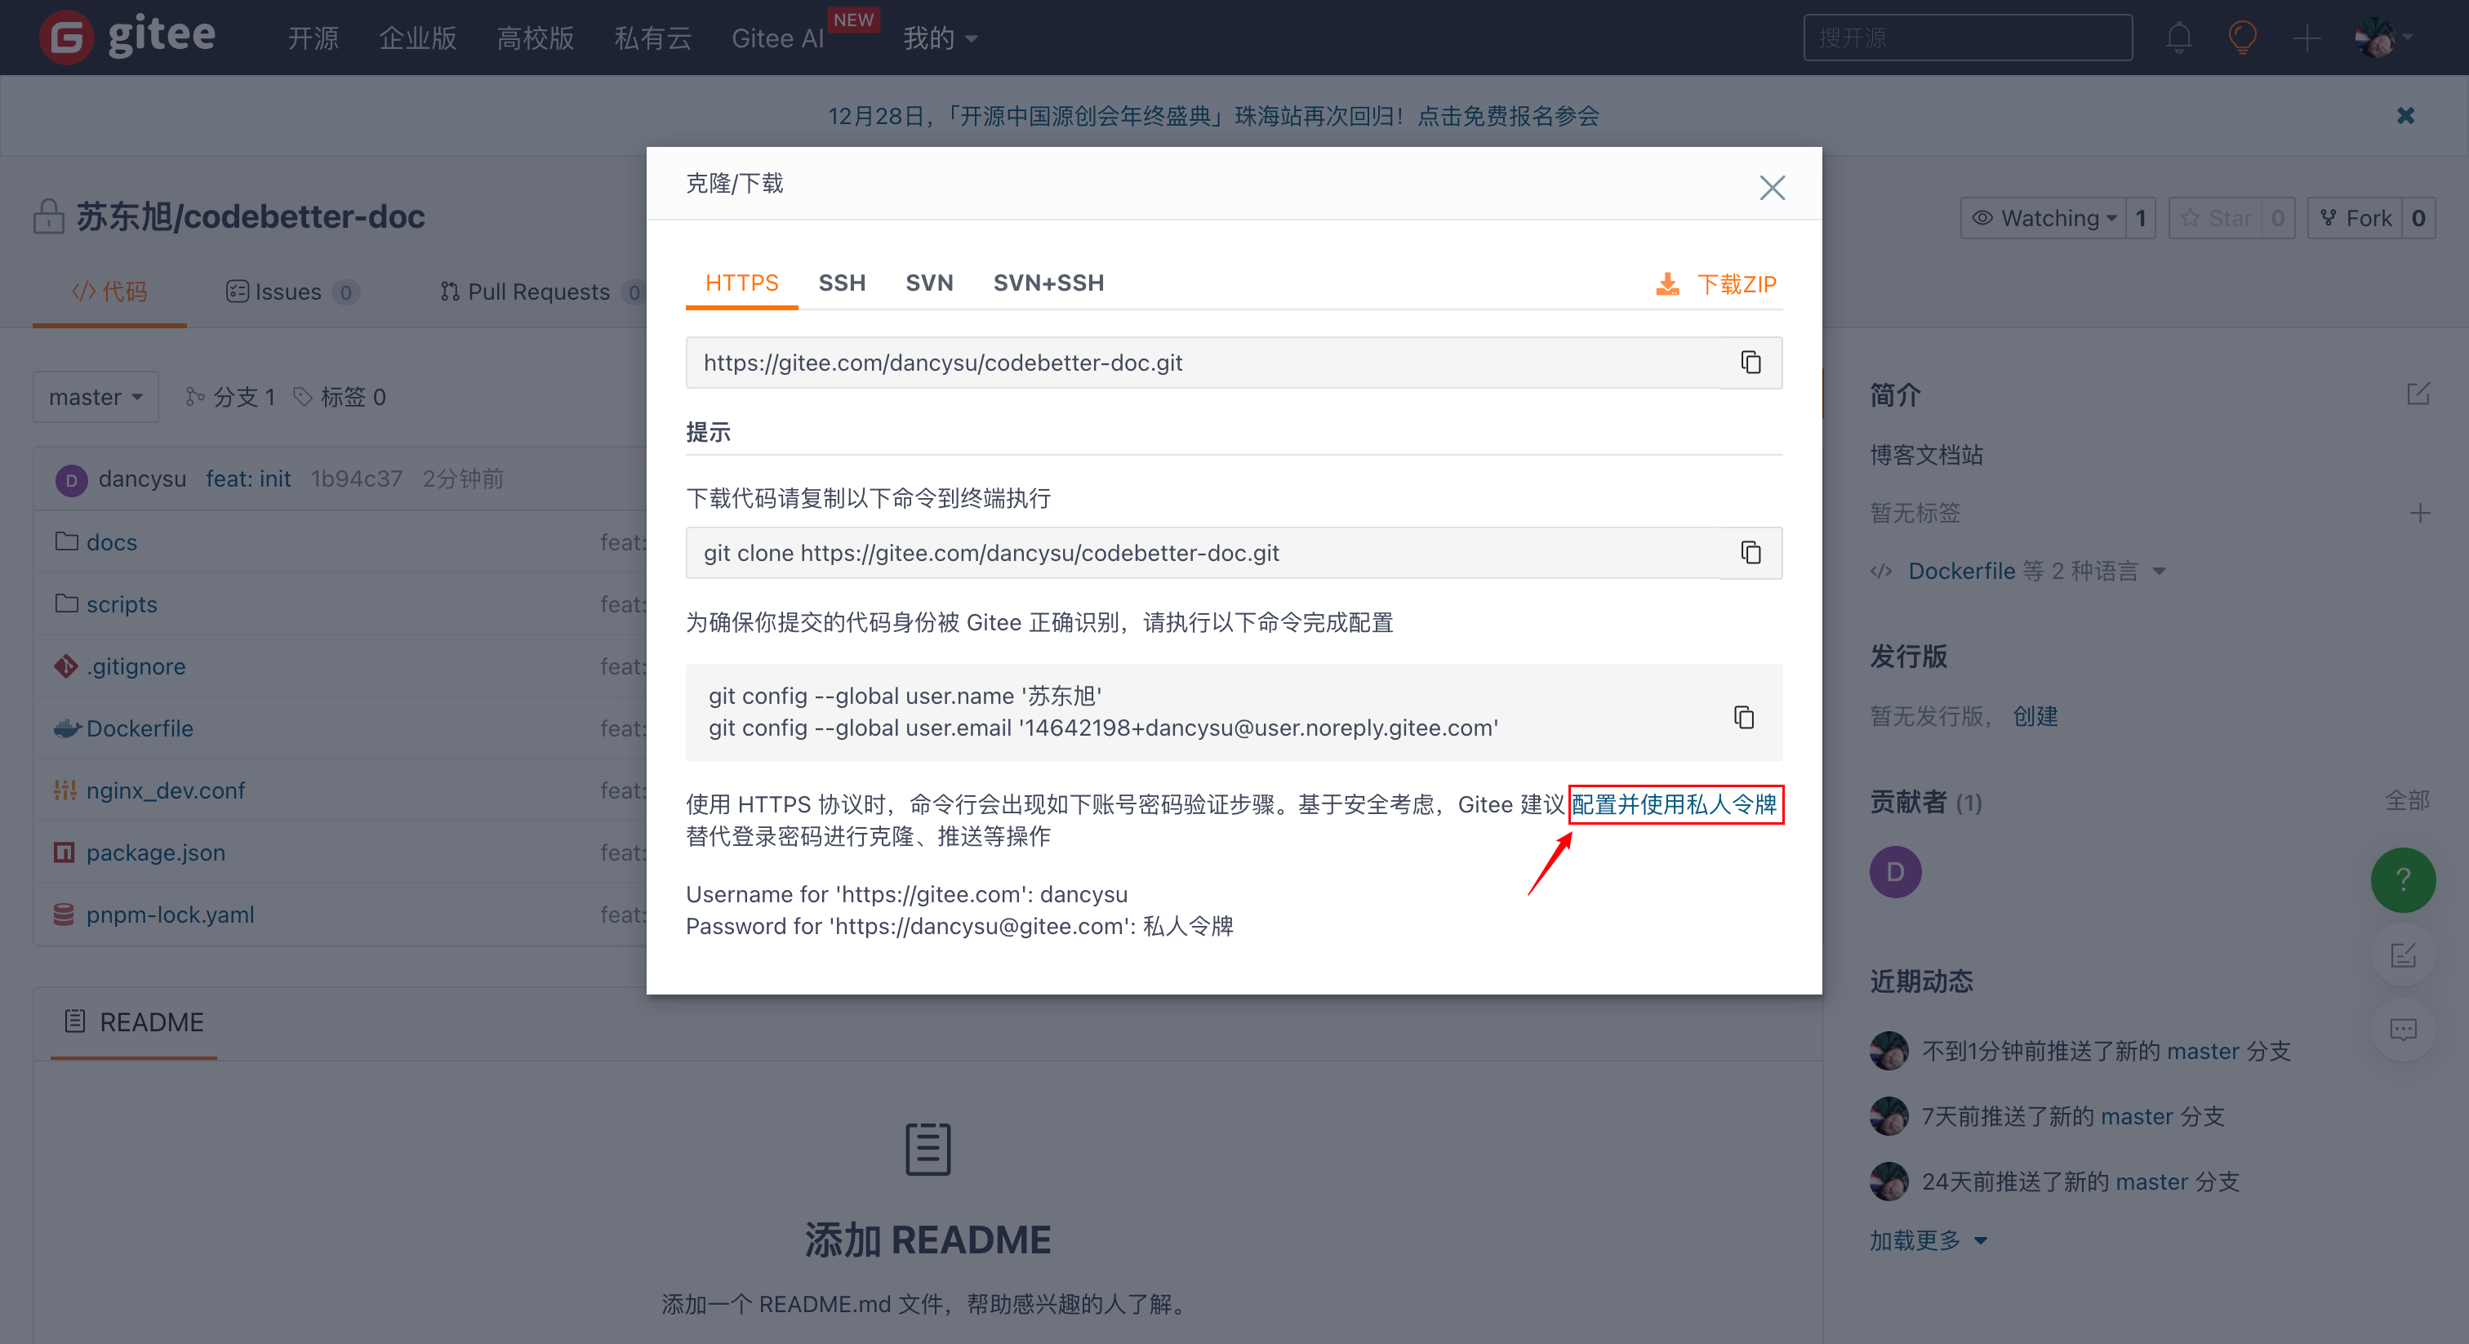Toggle Star on this repository
This screenshot has width=2469, height=1344.
[2216, 219]
